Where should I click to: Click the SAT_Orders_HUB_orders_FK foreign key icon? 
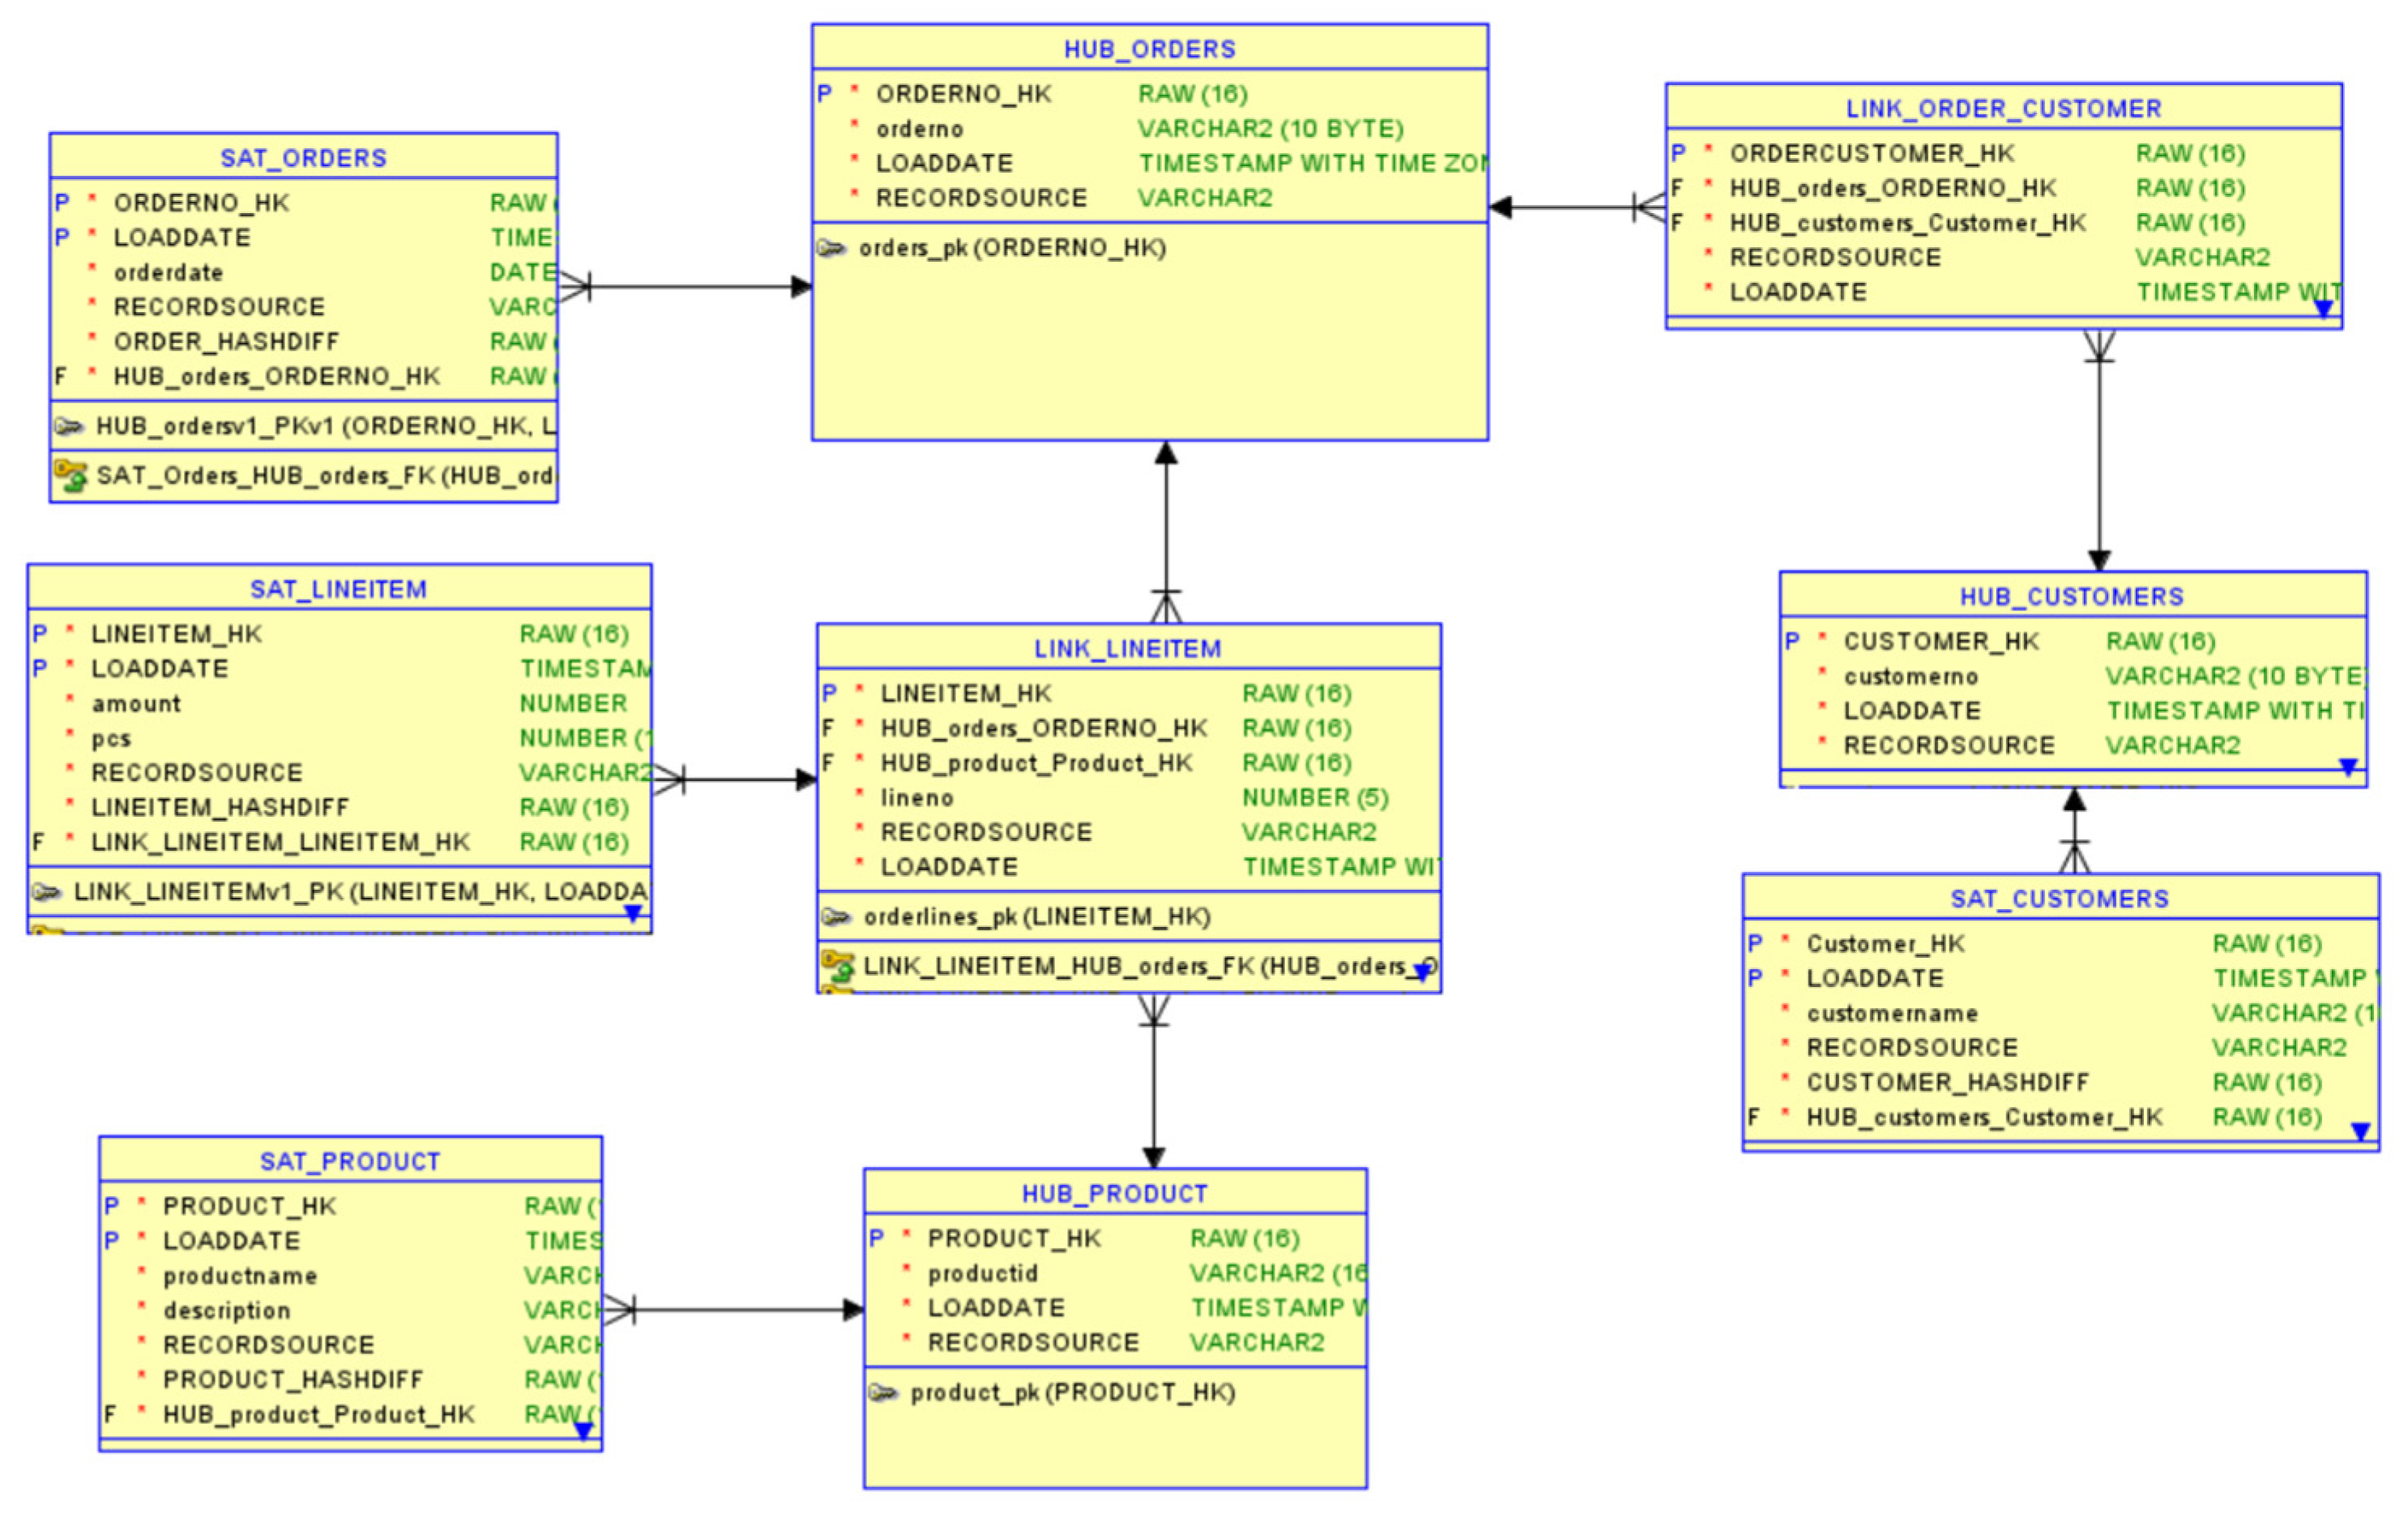[70, 476]
